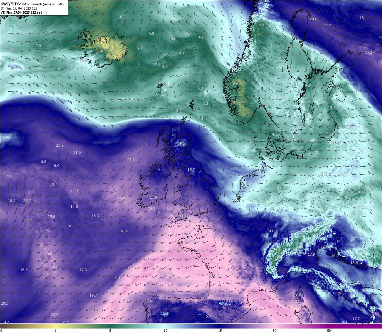Click the colorbar label 50
Screen dimensions: 382x333
coord(329,331)
